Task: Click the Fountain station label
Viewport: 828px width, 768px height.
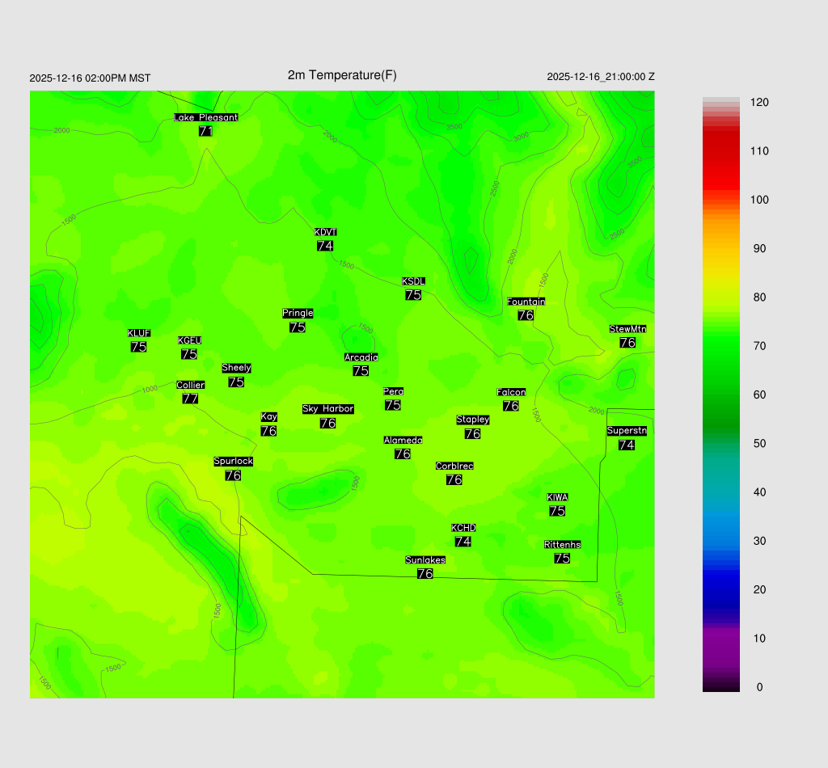Action: tap(526, 302)
